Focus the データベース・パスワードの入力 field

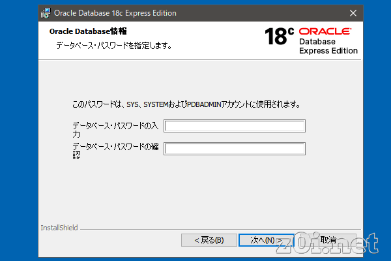tap(235, 126)
